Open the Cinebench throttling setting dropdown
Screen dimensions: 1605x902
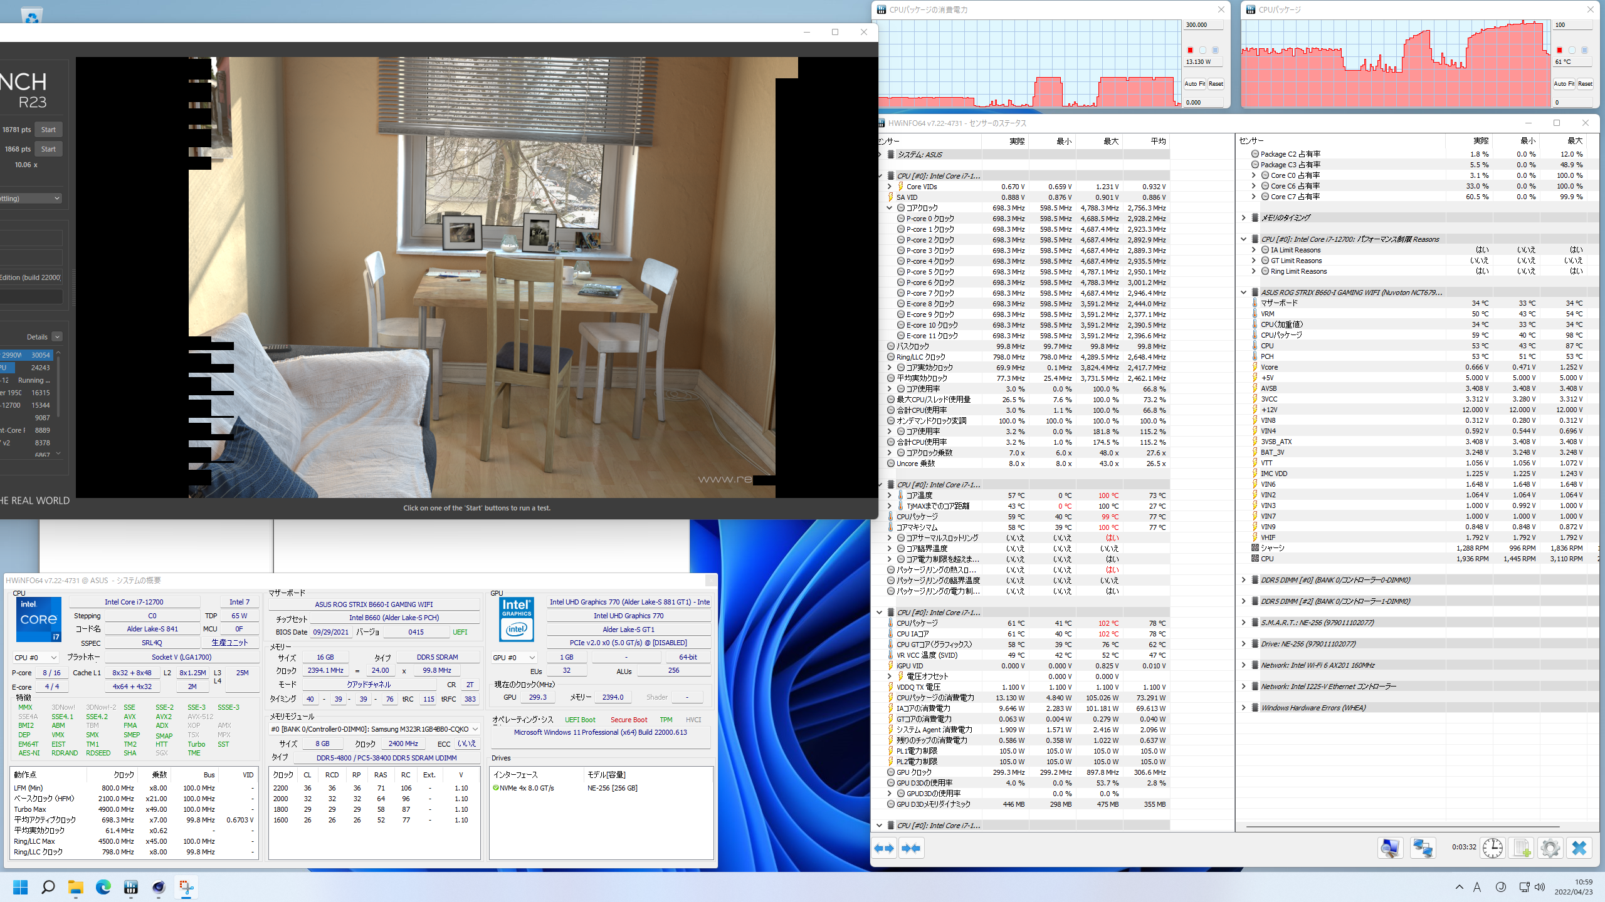point(31,199)
